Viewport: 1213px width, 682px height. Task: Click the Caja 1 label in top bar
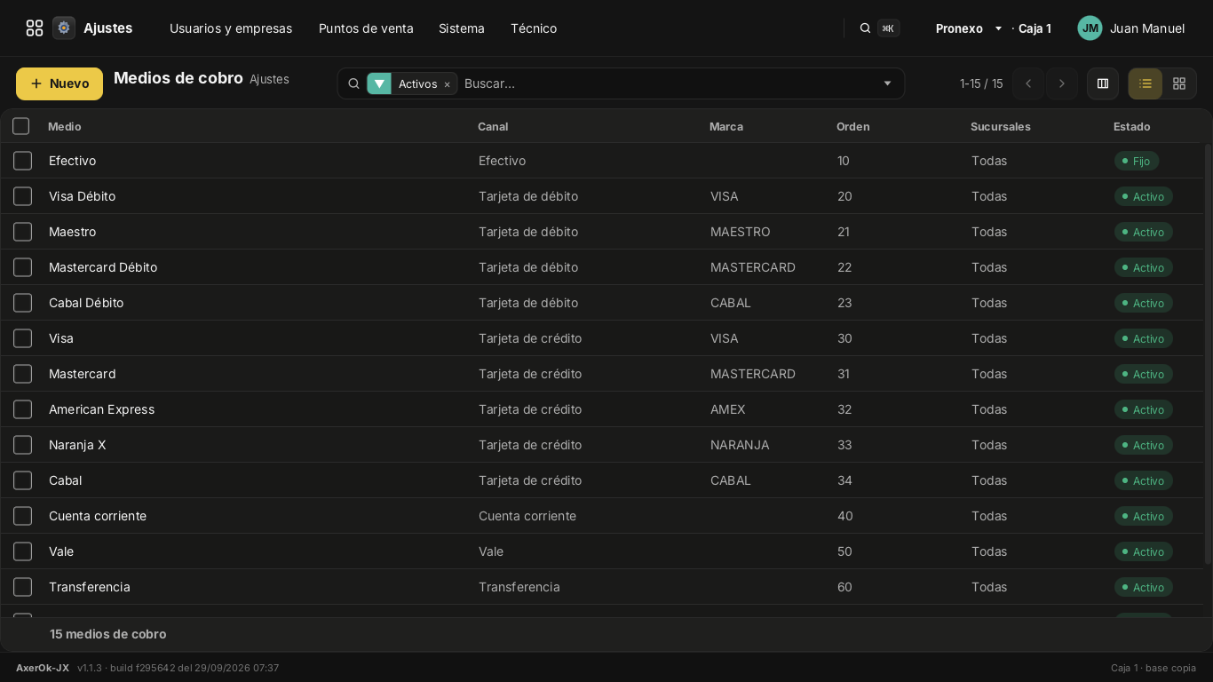pyautogui.click(x=1035, y=28)
